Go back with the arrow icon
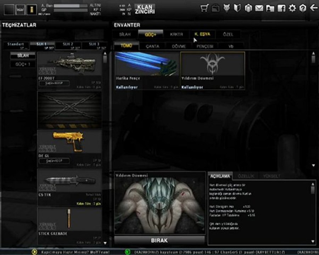 coord(314,8)
